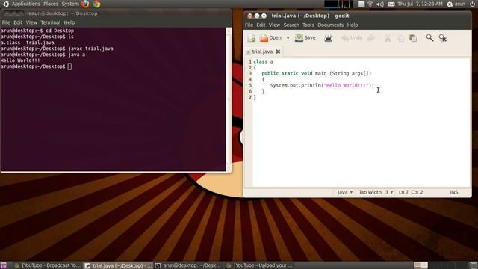Image resolution: width=478 pixels, height=269 pixels.
Task: Open the arun user menu
Action: 456,4
